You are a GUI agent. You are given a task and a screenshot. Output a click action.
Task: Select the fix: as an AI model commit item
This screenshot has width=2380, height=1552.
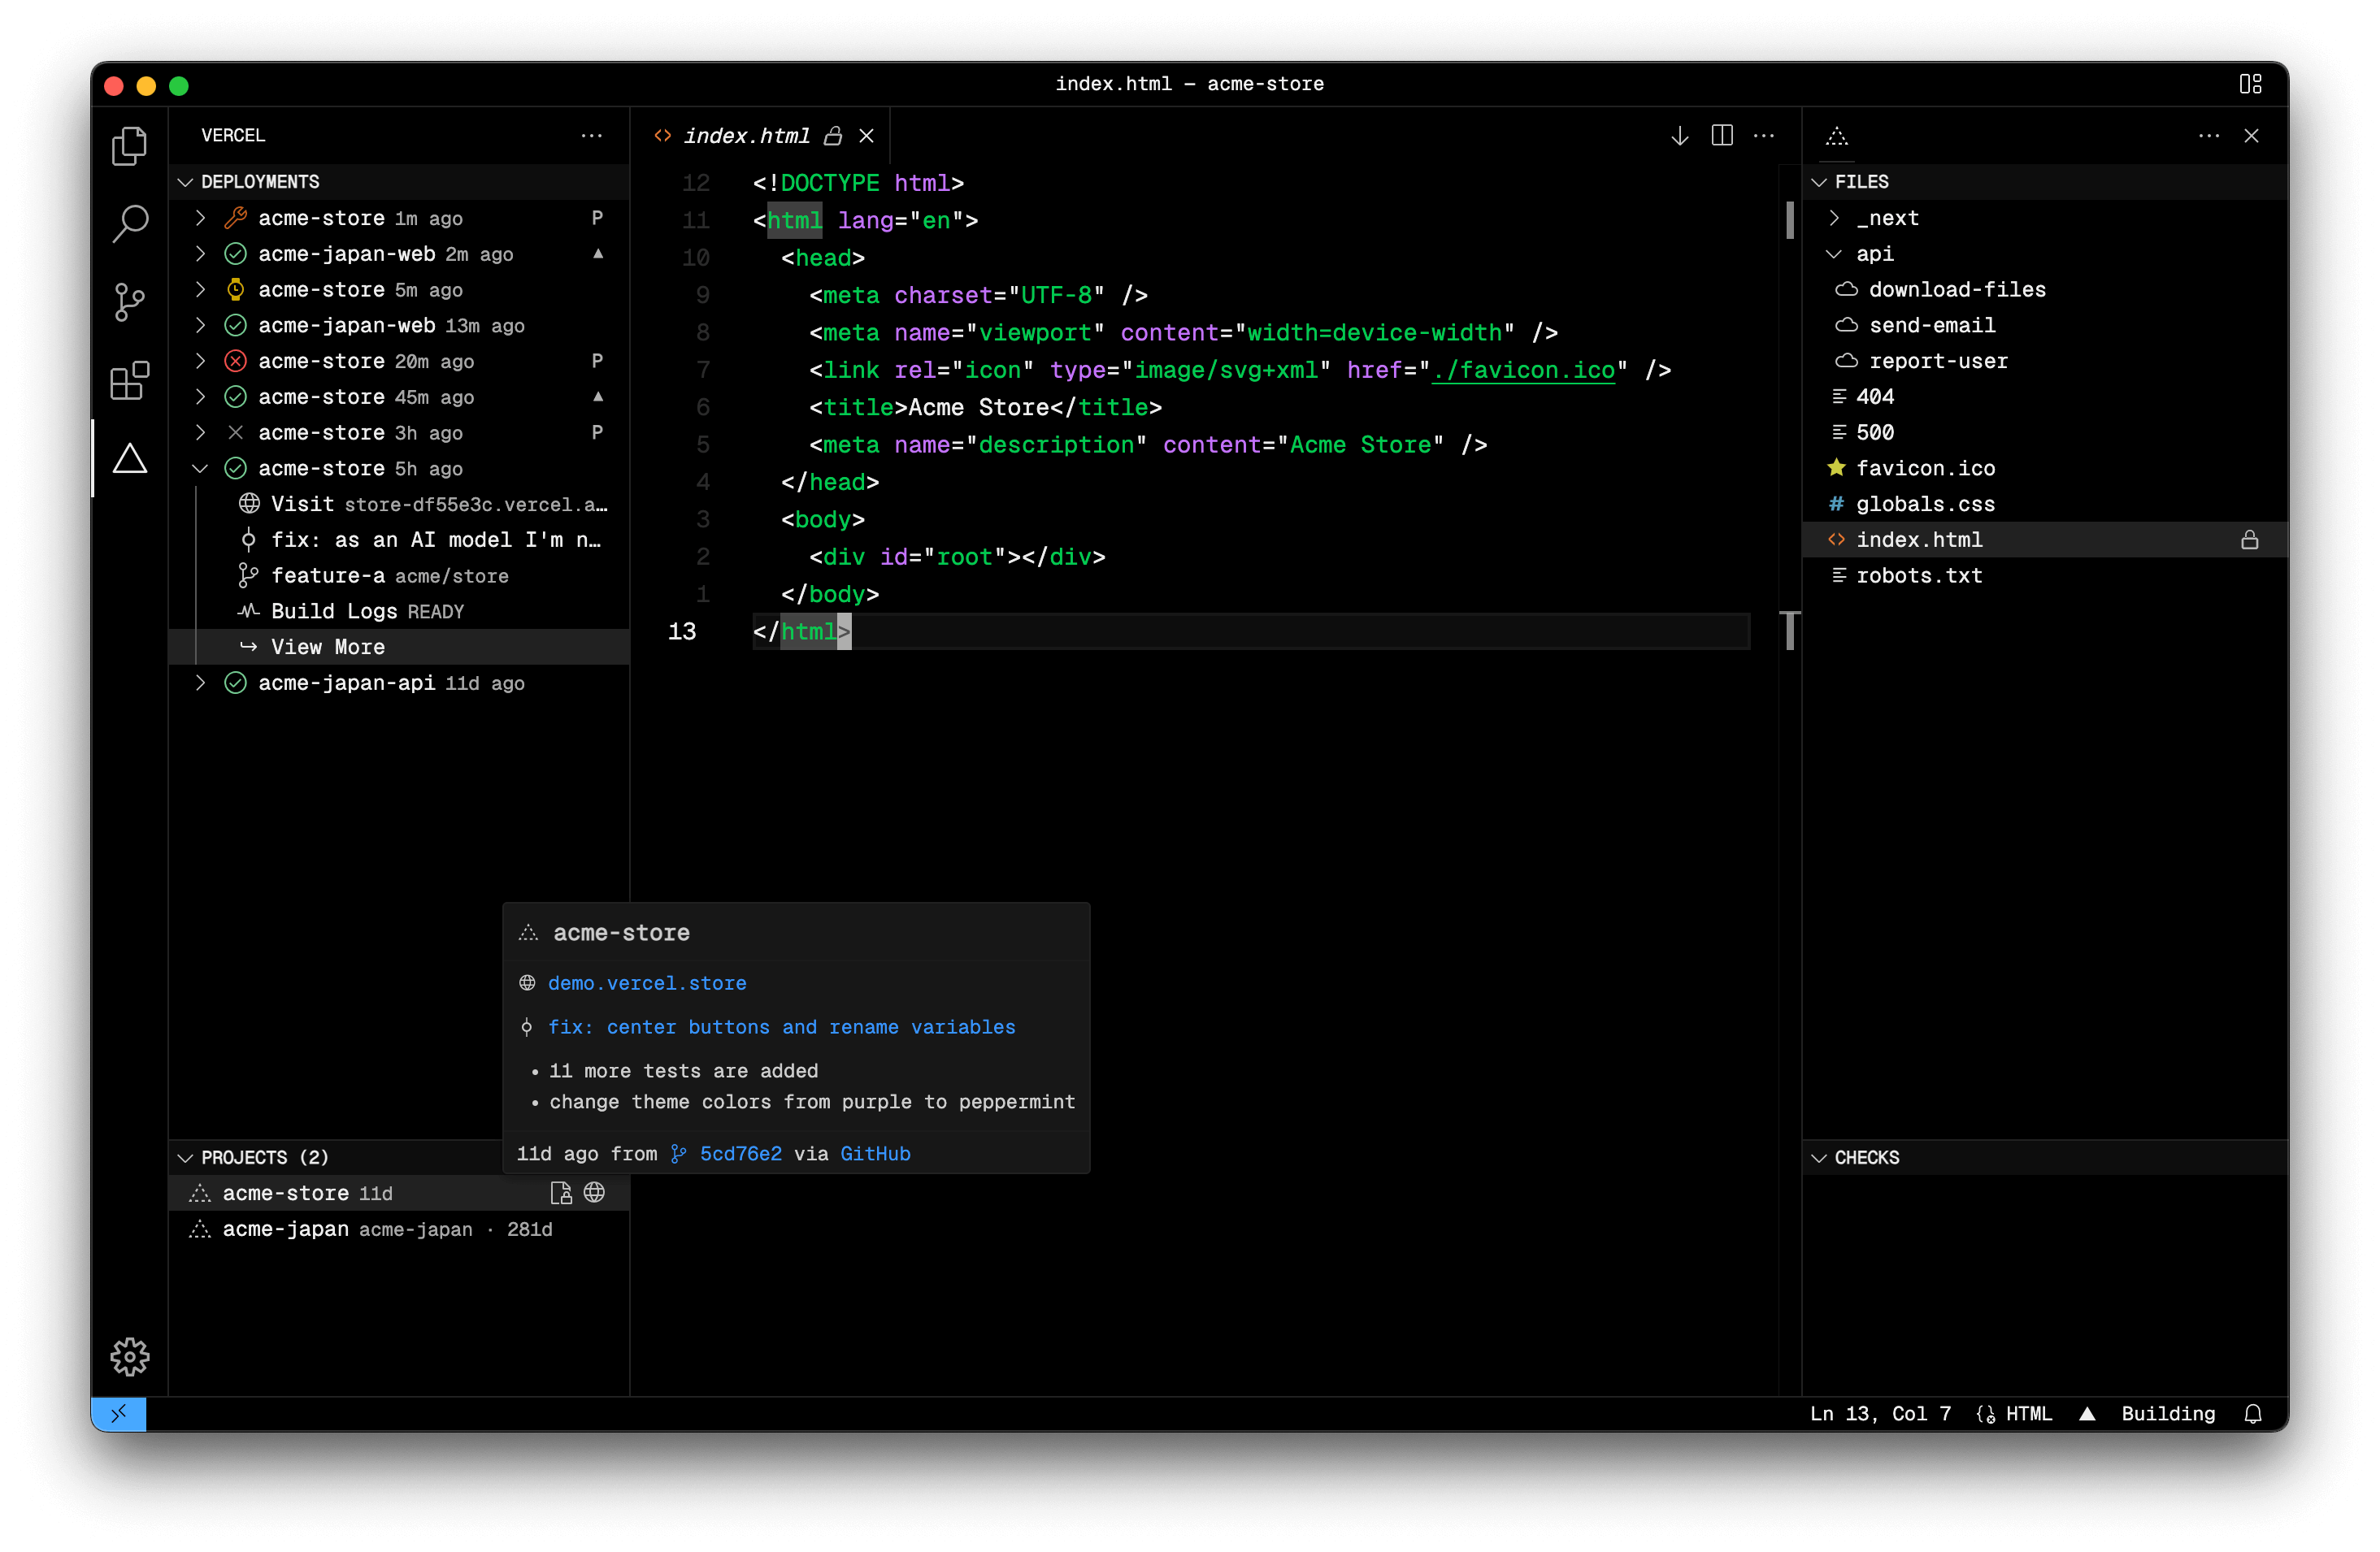[x=401, y=540]
